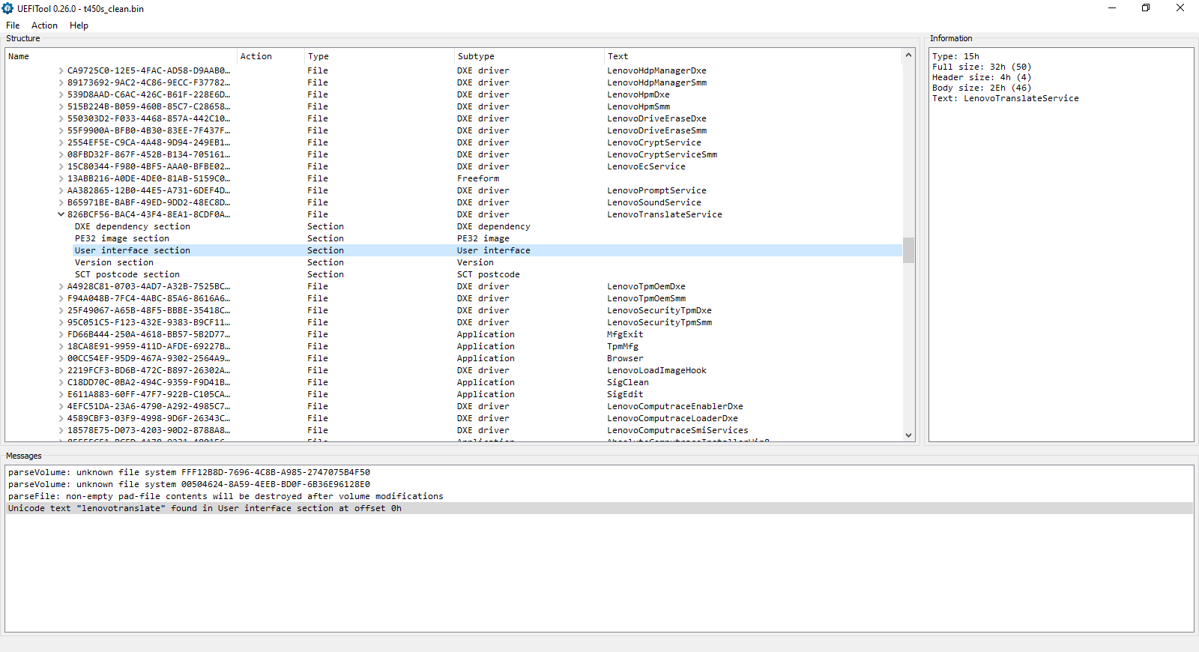
Task: Click the LenovoDriveEraseSmm text cell
Action: (x=656, y=130)
